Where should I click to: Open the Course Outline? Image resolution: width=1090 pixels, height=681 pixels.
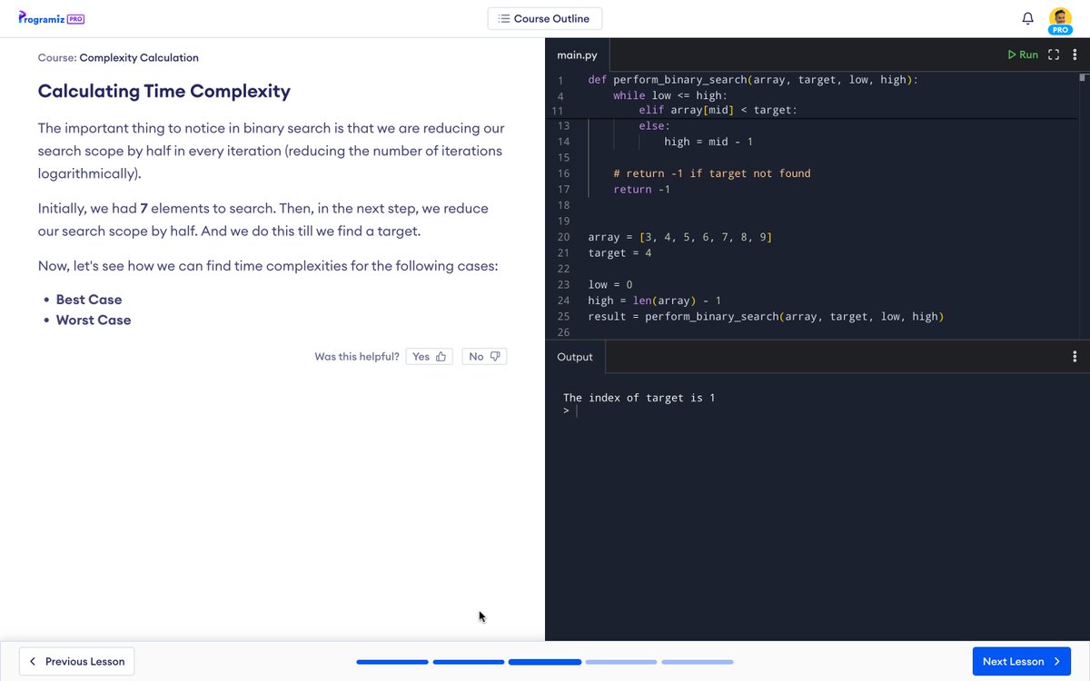pos(544,18)
